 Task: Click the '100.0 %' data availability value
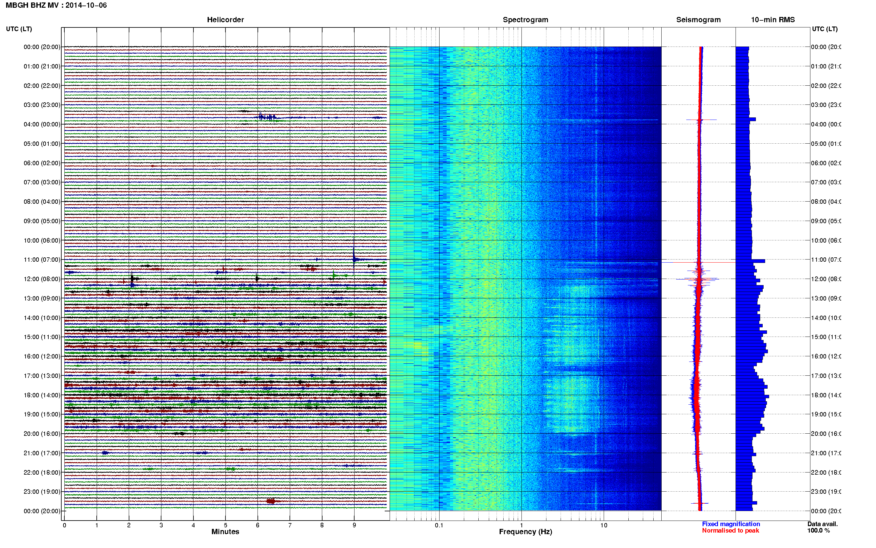pyautogui.click(x=818, y=531)
